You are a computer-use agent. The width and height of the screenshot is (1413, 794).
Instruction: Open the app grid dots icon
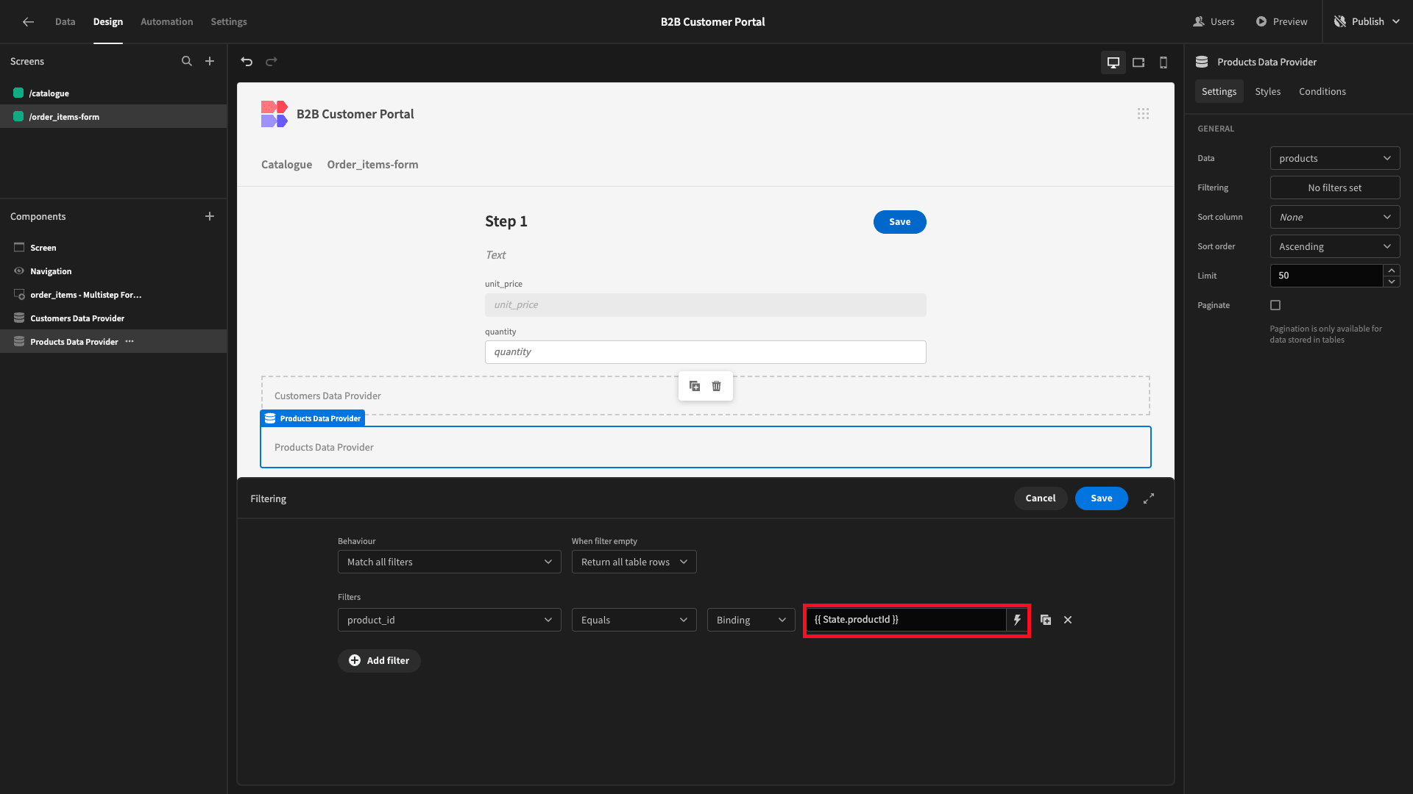(1143, 114)
